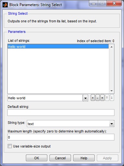
Task: Click the maximize window button
Action: pos(102,4)
